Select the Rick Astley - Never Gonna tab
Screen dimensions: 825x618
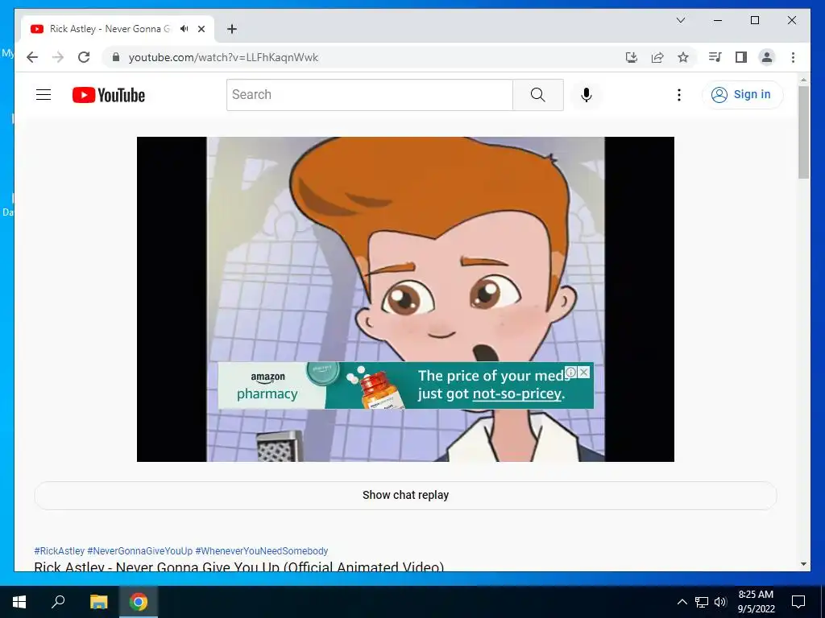click(110, 29)
